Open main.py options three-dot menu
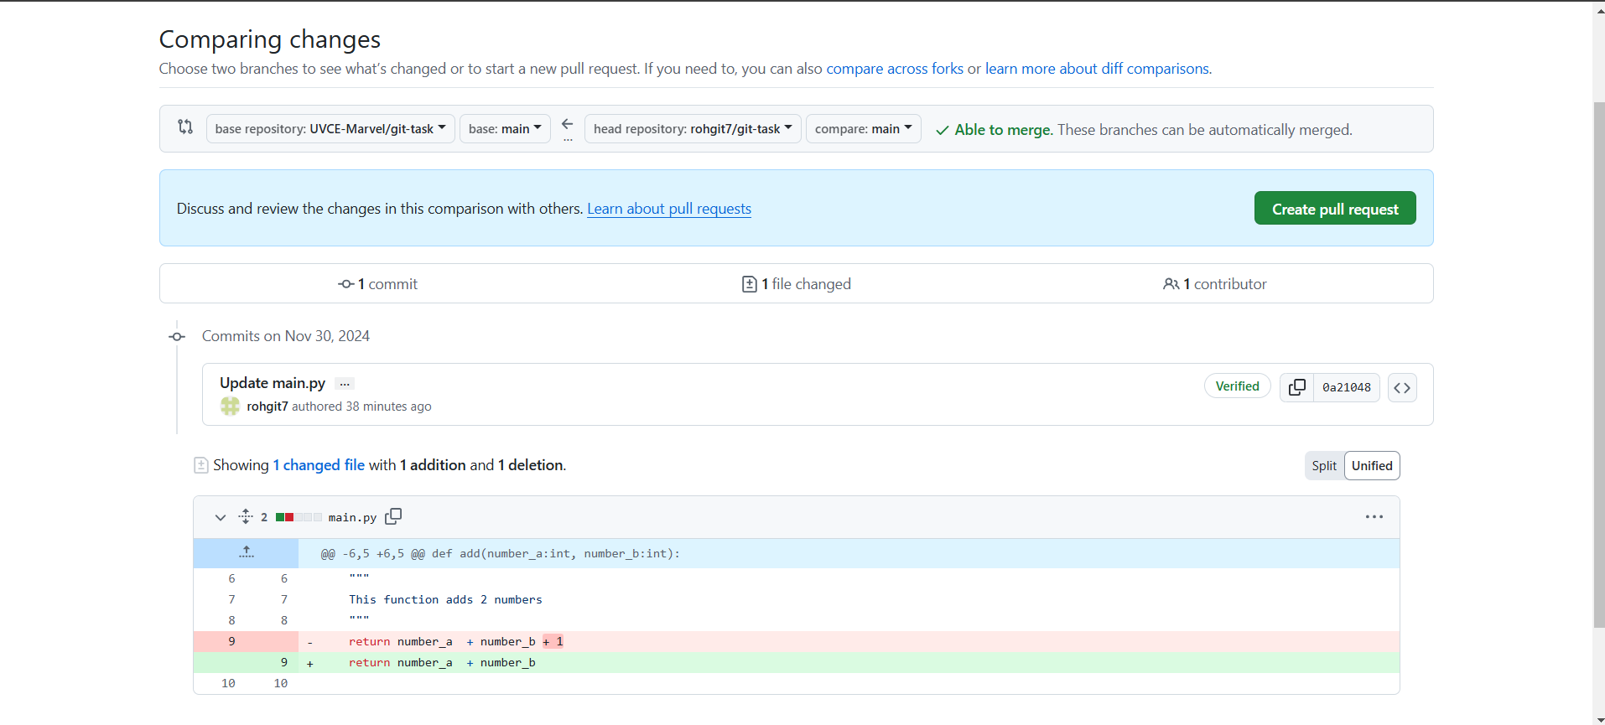Viewport: 1605px width, 725px height. click(1374, 517)
